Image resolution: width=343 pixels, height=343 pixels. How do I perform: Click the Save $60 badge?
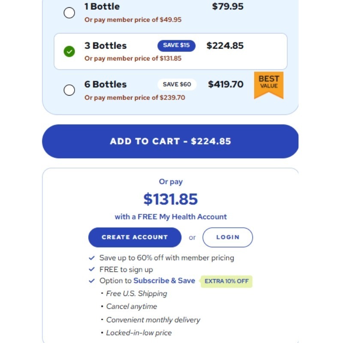pyautogui.click(x=177, y=84)
